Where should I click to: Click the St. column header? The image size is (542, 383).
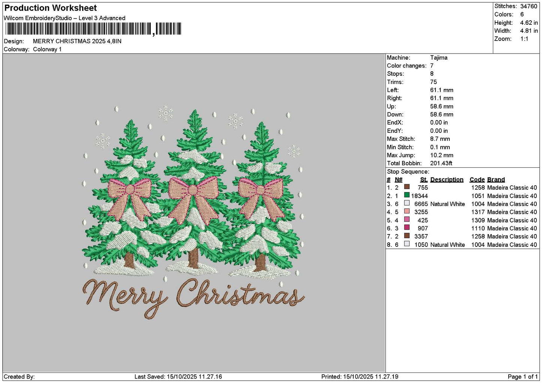(x=424, y=180)
